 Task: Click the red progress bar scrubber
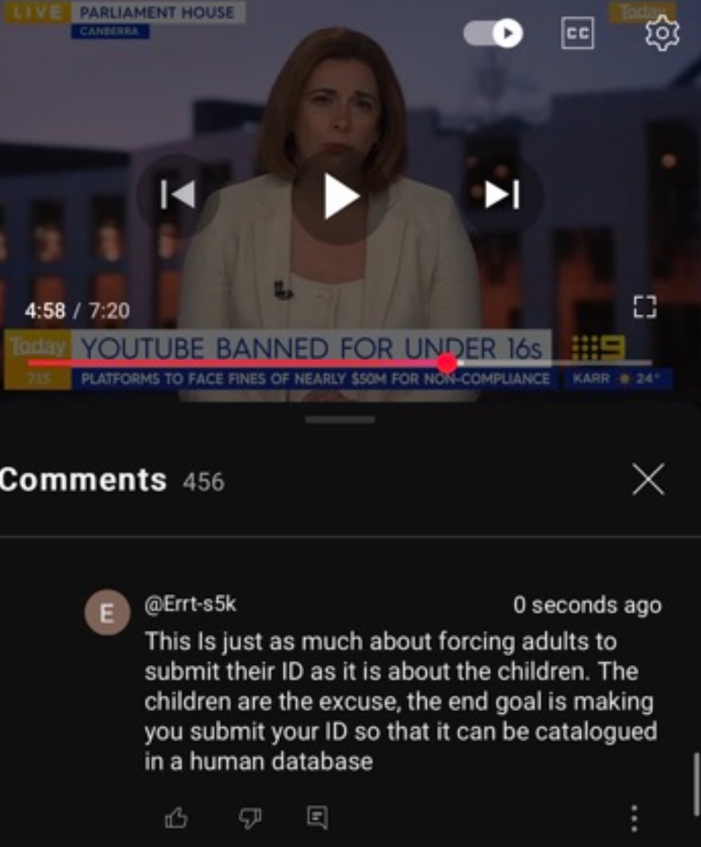coord(447,363)
